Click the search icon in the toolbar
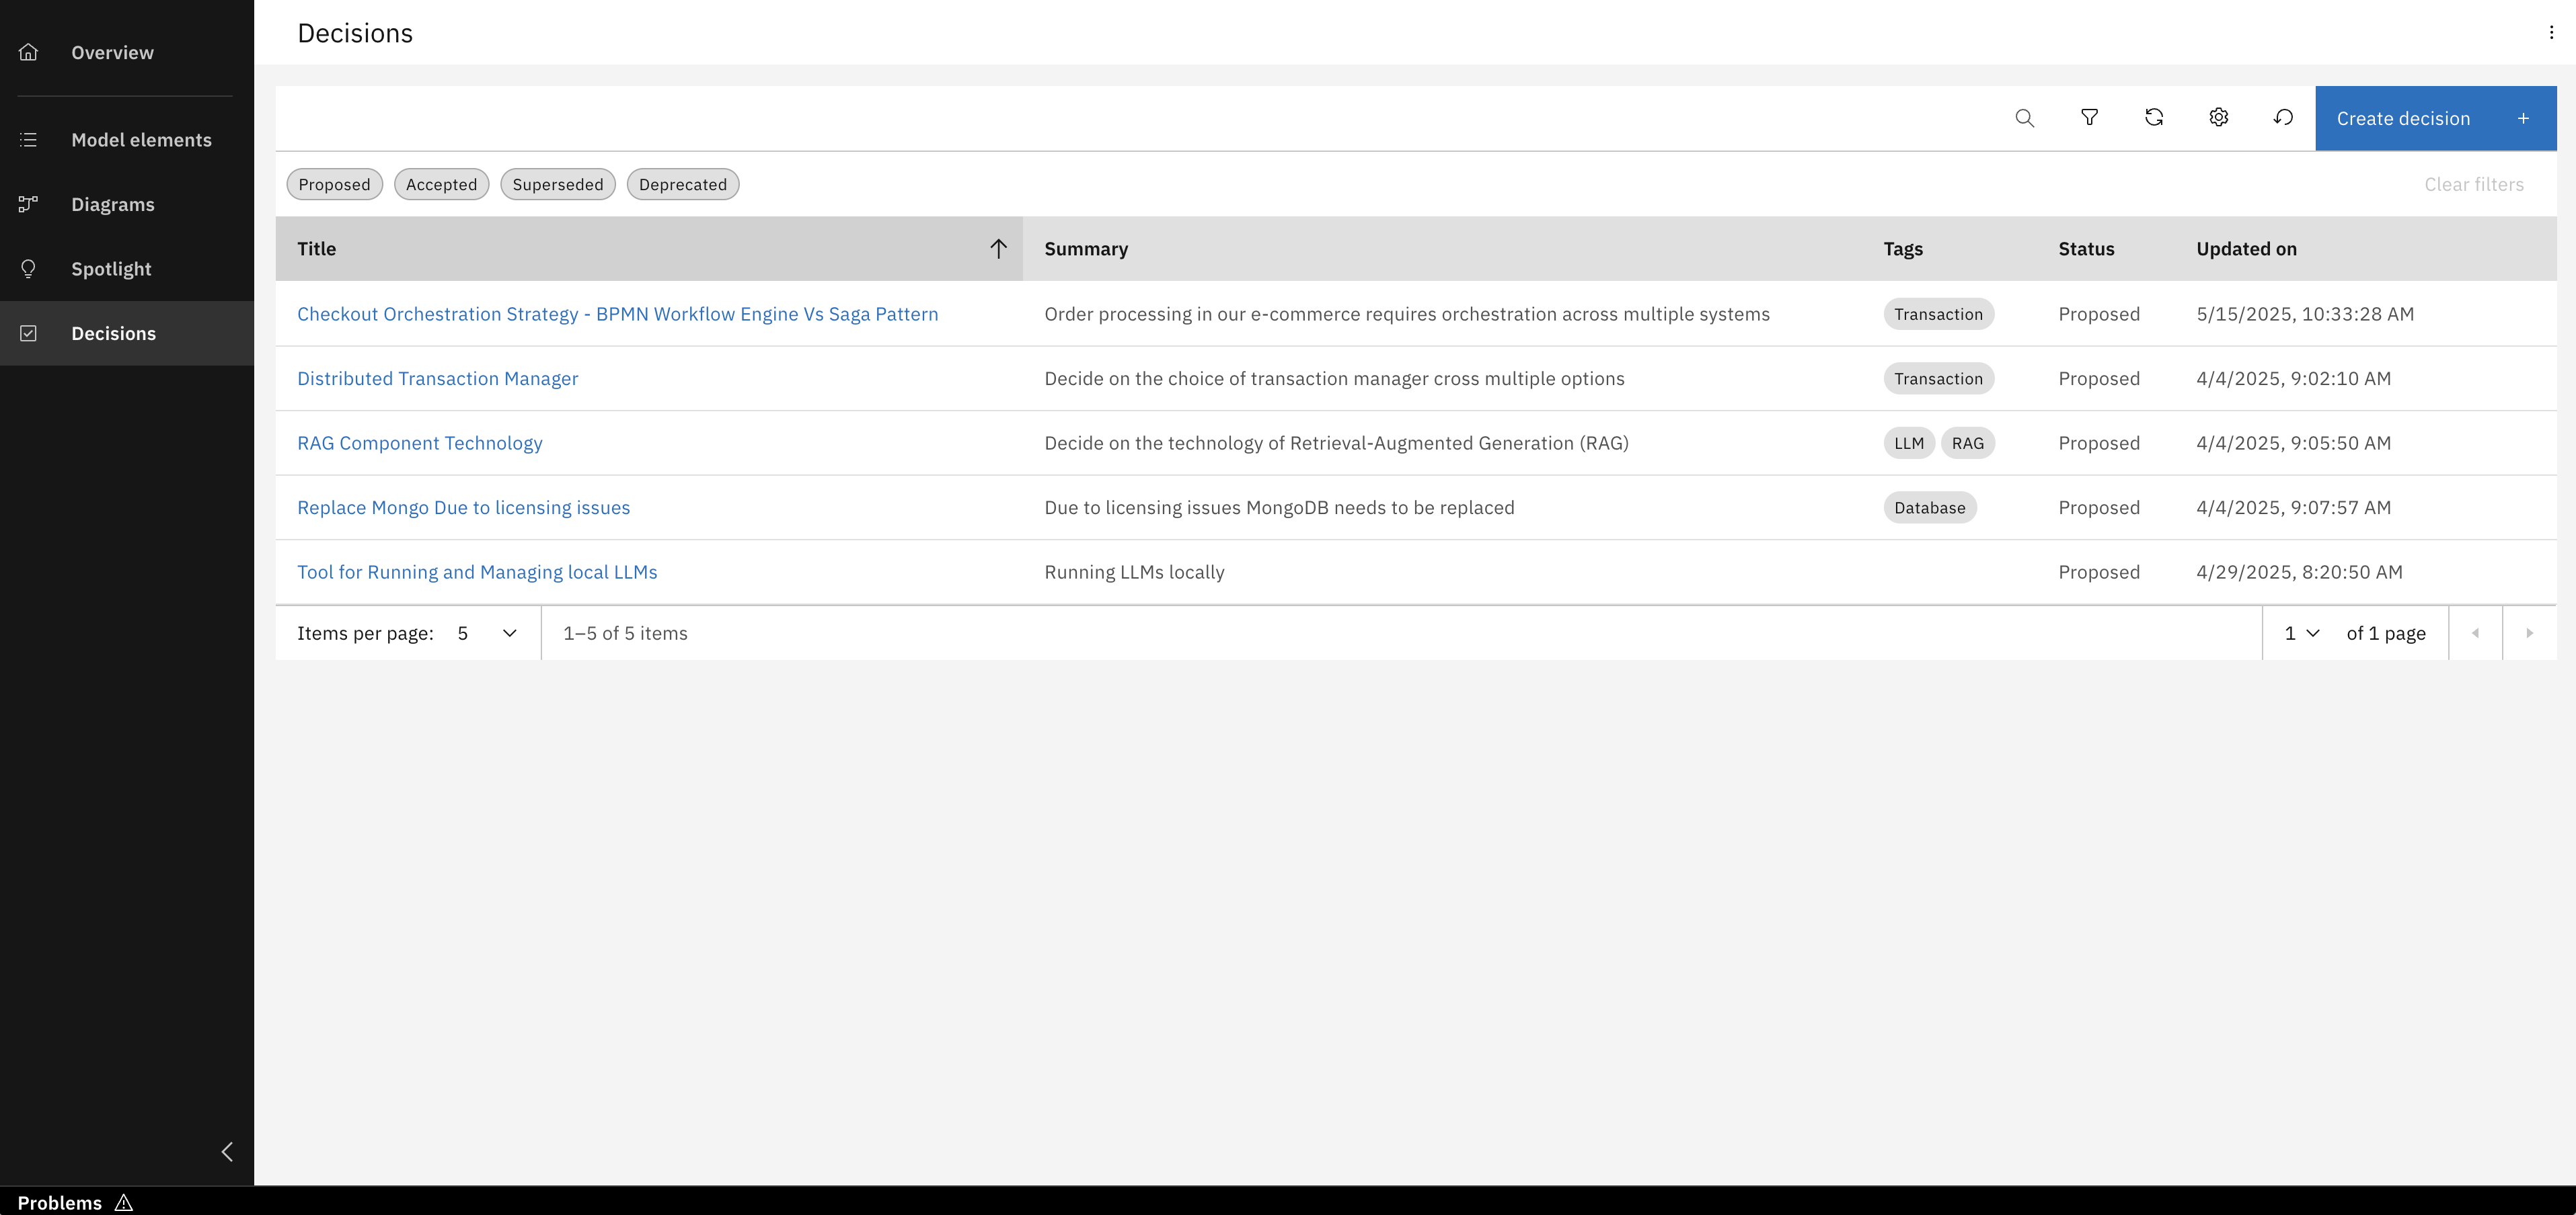Image resolution: width=2576 pixels, height=1215 pixels. click(2024, 118)
